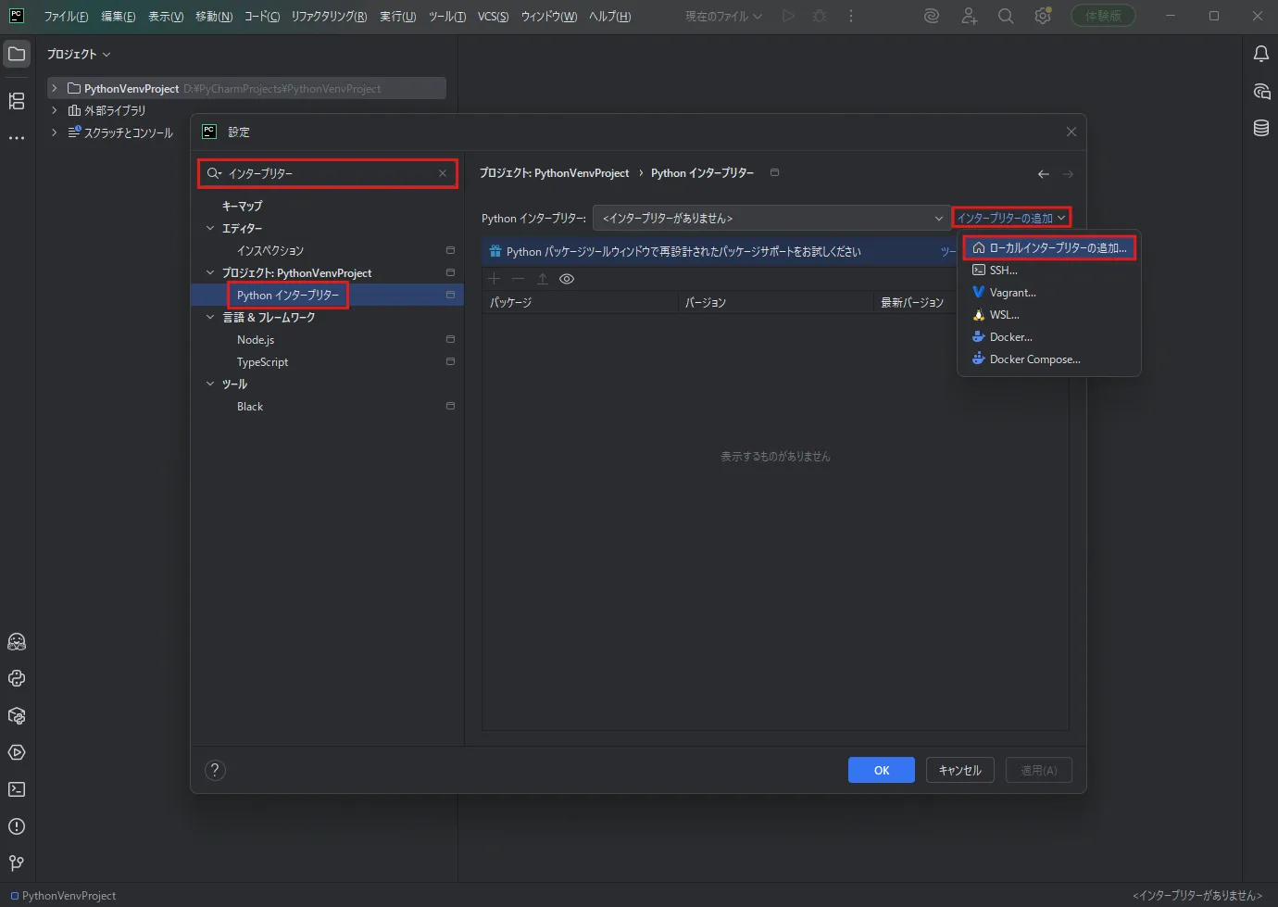The height and width of the screenshot is (907, 1278).
Task: Click the キャンセル button
Action: point(960,770)
